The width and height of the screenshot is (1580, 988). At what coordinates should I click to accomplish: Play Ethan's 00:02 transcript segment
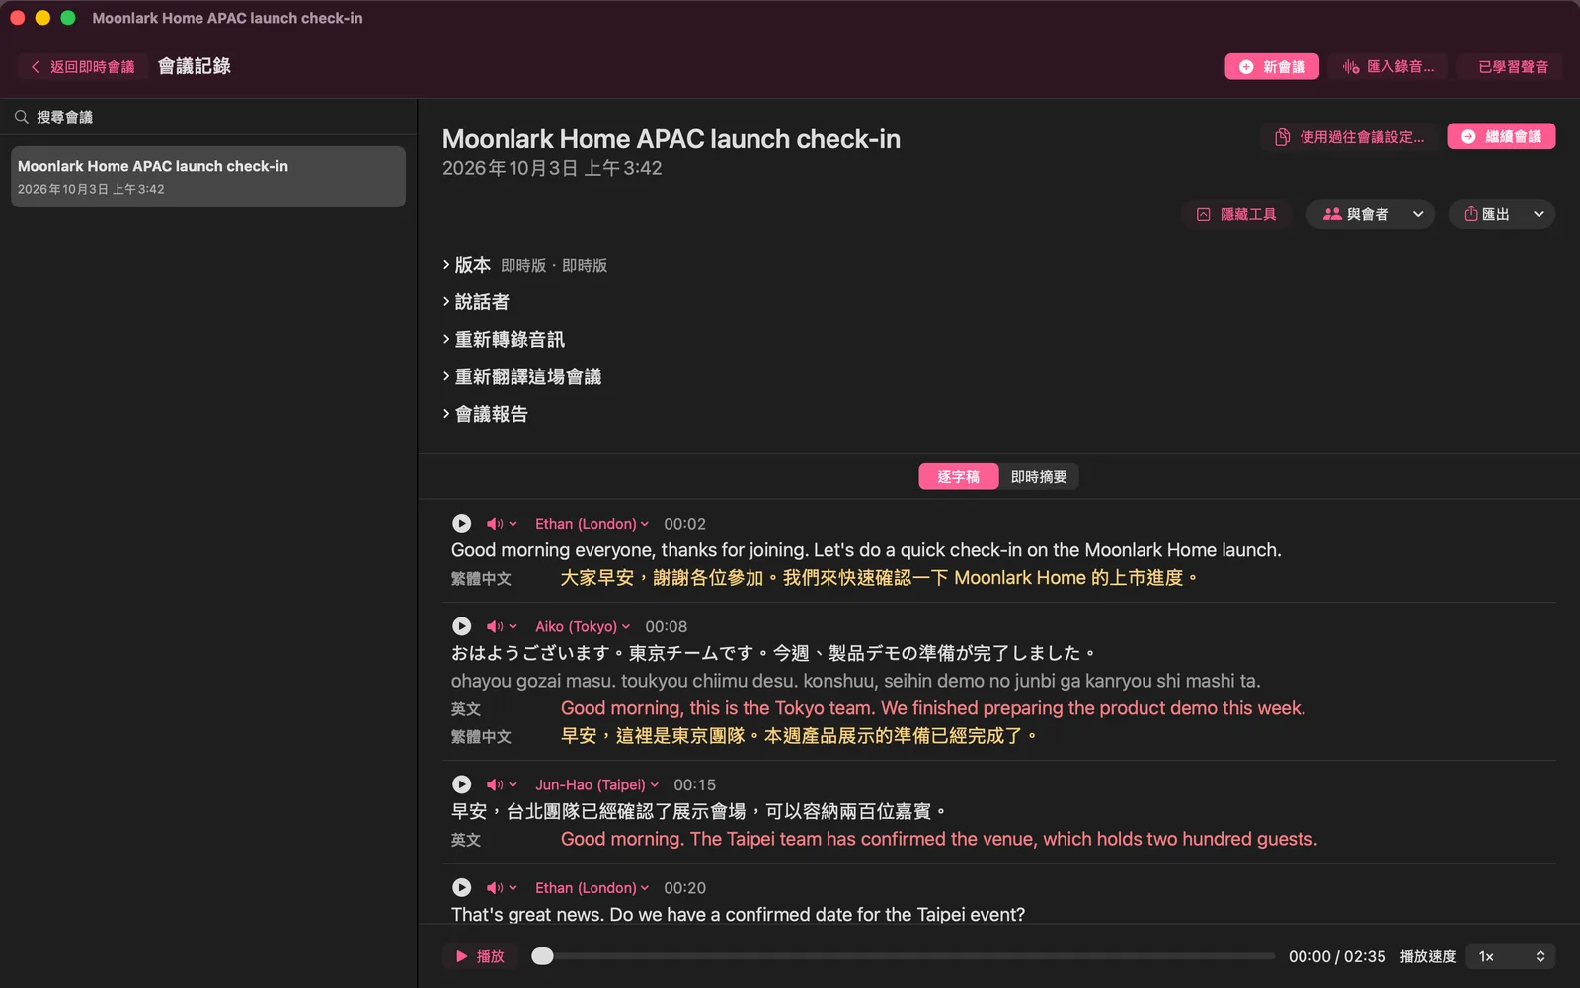[461, 524]
